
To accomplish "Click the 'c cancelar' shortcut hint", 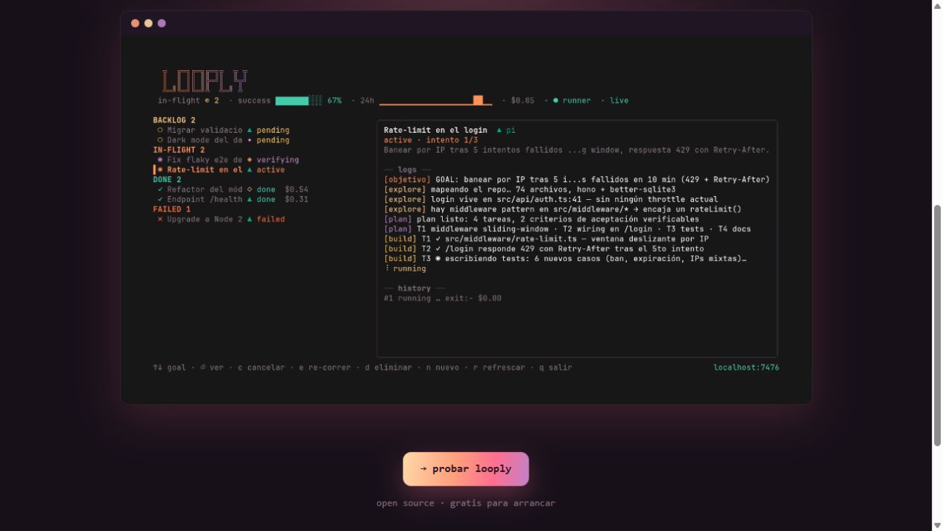I will [261, 368].
